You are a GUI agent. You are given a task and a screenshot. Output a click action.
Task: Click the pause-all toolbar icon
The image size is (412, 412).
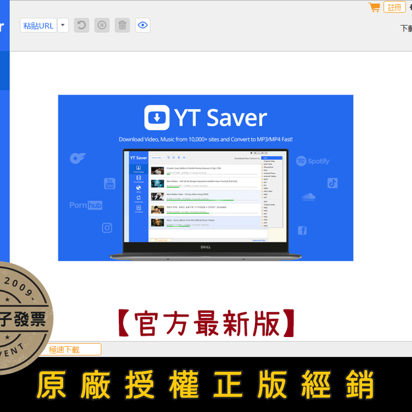102,26
